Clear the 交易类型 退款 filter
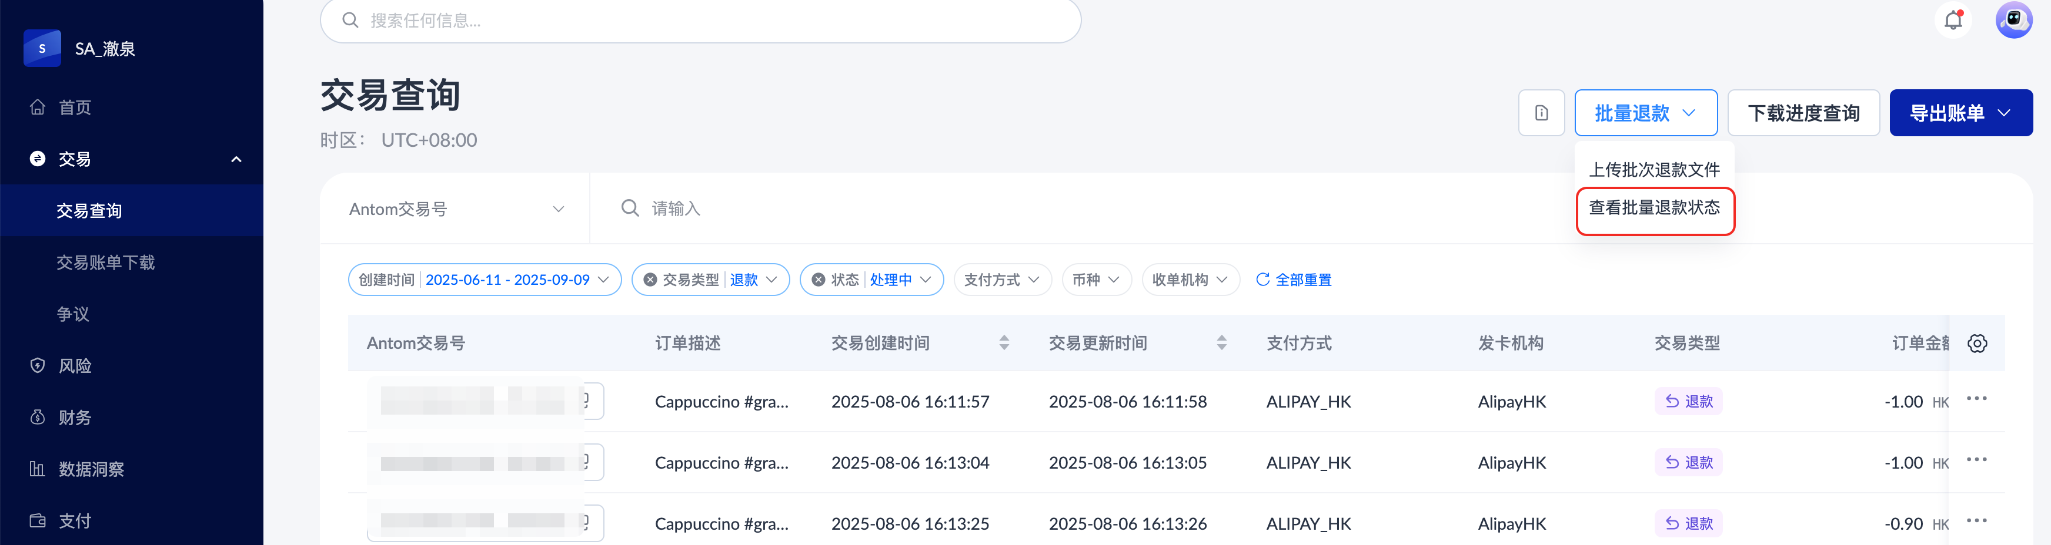Screen dimensions: 2051x545 pyautogui.click(x=650, y=280)
